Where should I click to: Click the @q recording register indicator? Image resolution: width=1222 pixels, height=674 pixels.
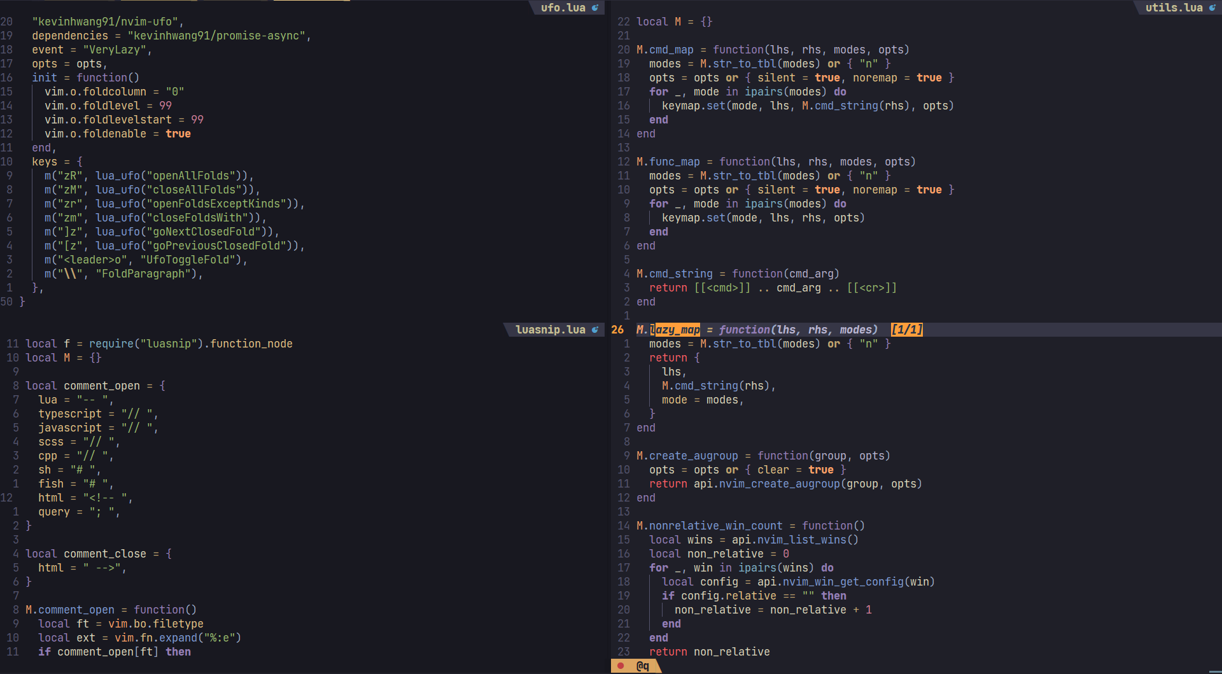click(643, 666)
